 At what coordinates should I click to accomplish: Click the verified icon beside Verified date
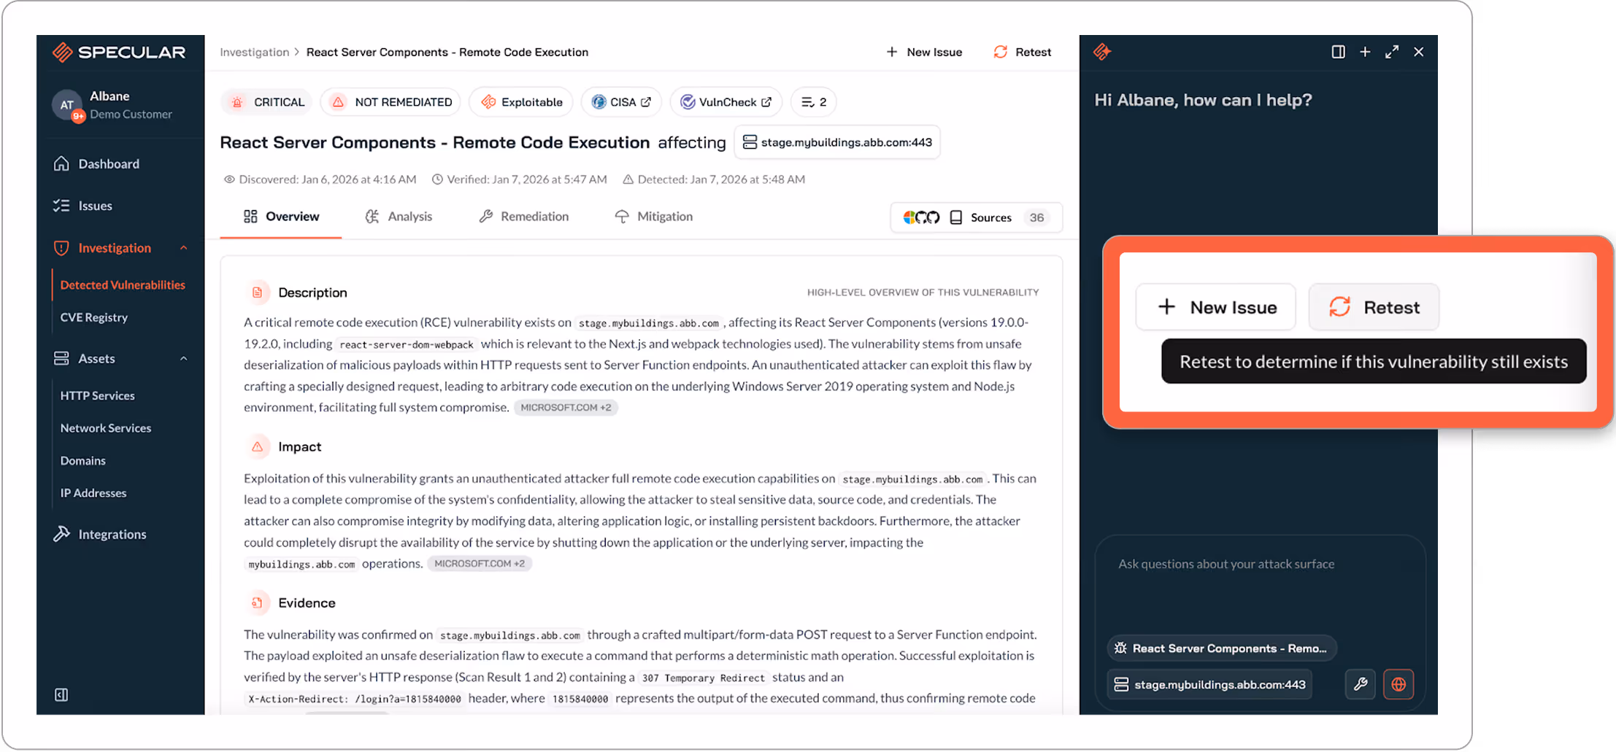click(437, 179)
